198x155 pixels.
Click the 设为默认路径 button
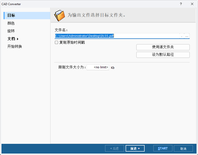163,55
